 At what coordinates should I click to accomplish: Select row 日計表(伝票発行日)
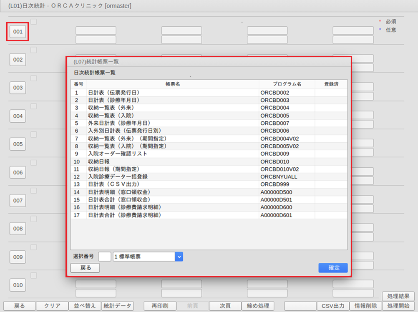(209, 93)
